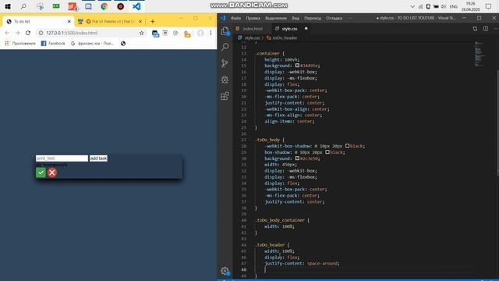The width and height of the screenshot is (499, 281).
Task: Click the black color swatch on the box-shadow line
Action: click(x=327, y=152)
